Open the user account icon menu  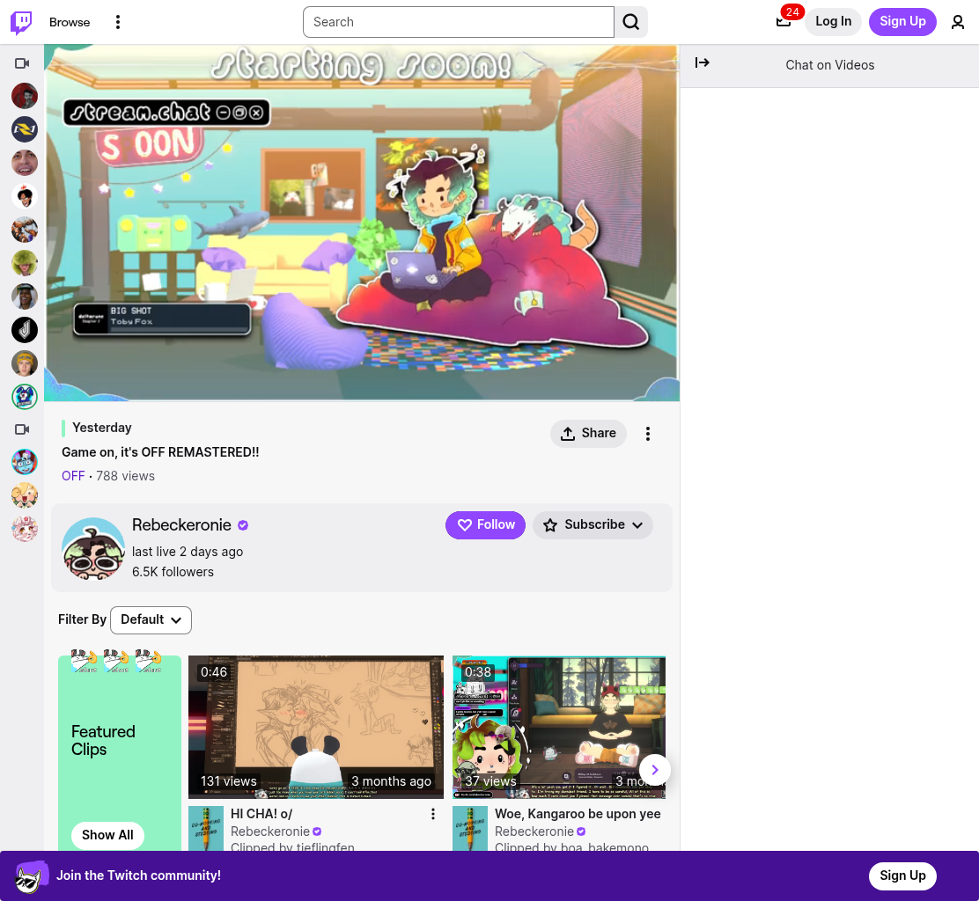(957, 23)
